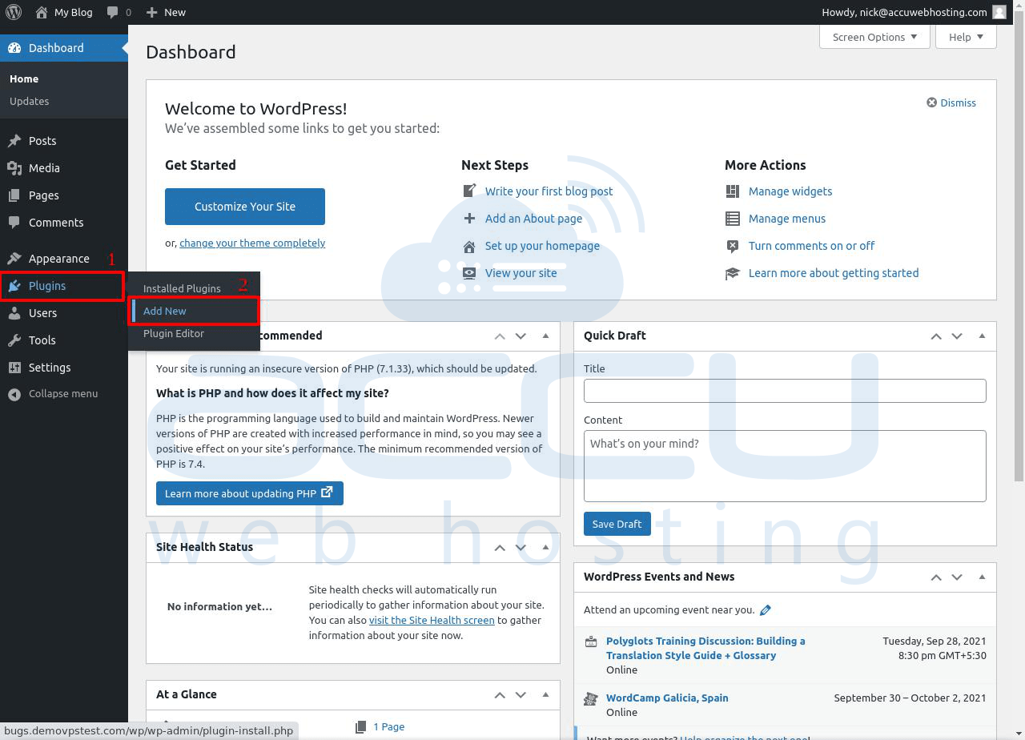Screen dimensions: 1025x740
Task: Click the Posts pushpin icon
Action: pyautogui.click(x=14, y=141)
